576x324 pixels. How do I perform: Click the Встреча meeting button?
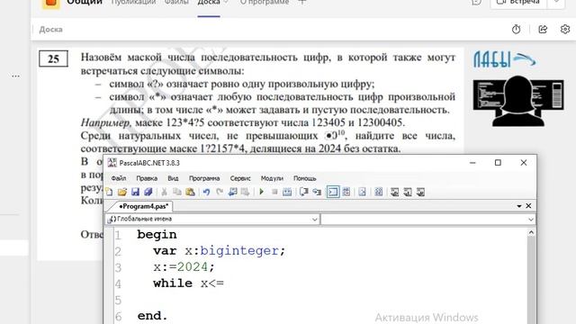tap(518, 3)
